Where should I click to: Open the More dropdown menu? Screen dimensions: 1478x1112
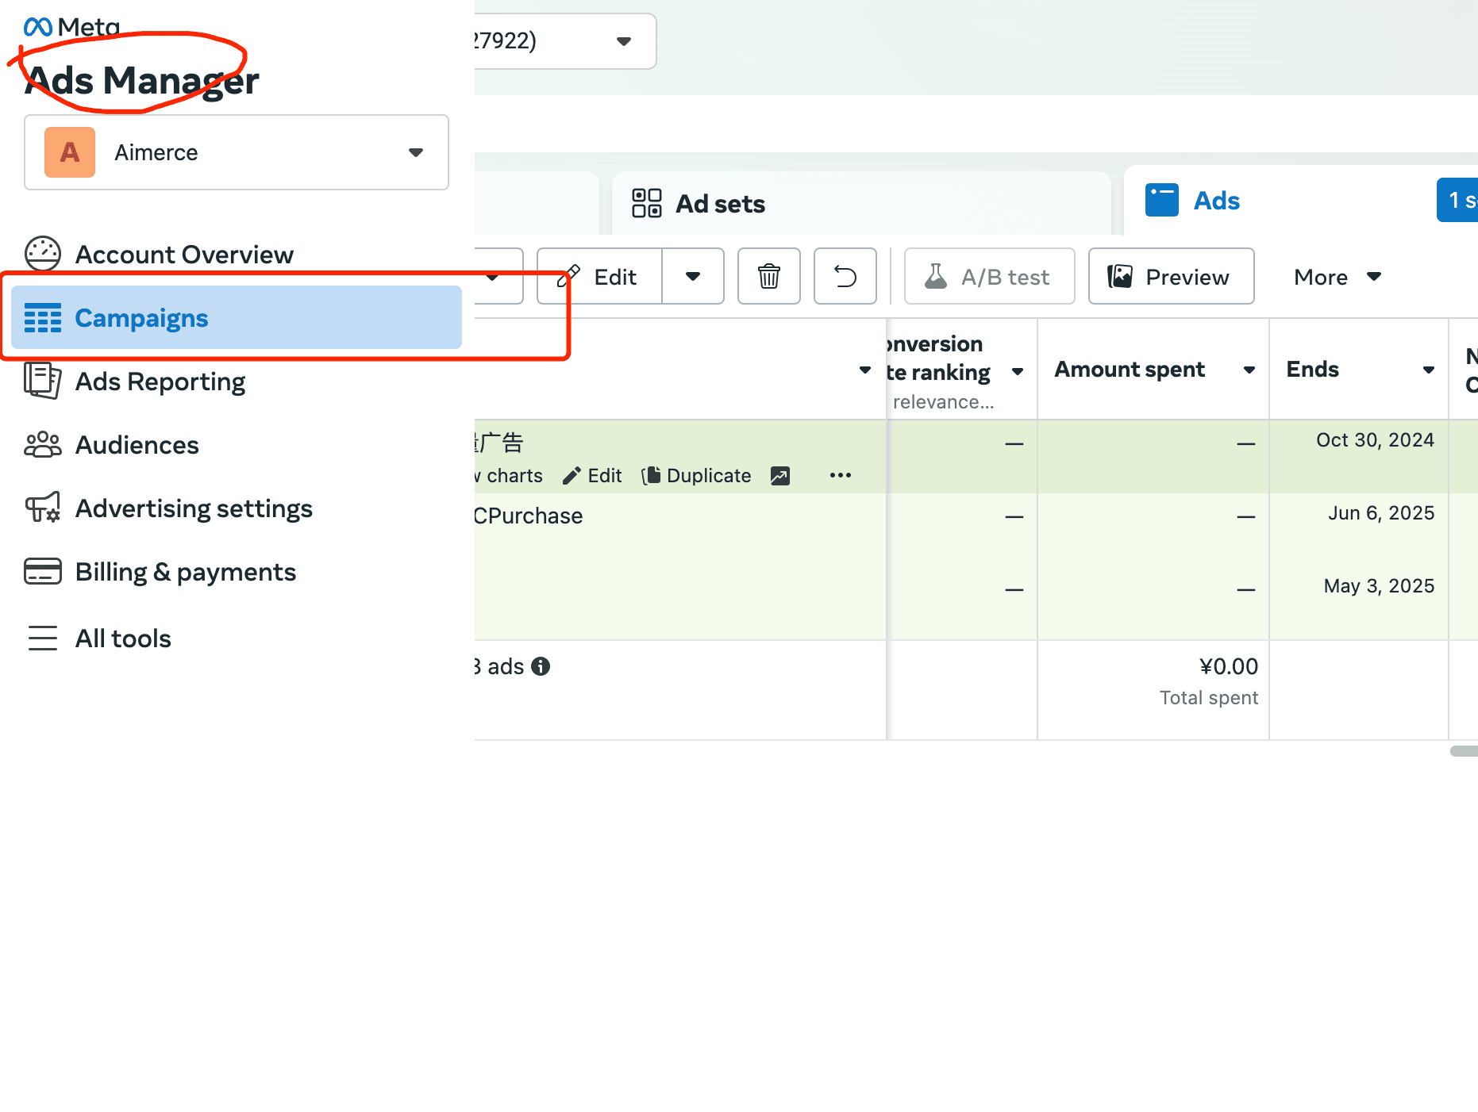click(x=1337, y=277)
